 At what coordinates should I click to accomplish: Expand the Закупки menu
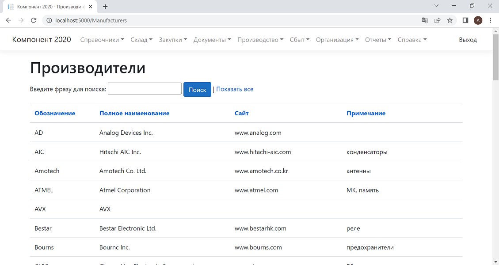pyautogui.click(x=173, y=40)
